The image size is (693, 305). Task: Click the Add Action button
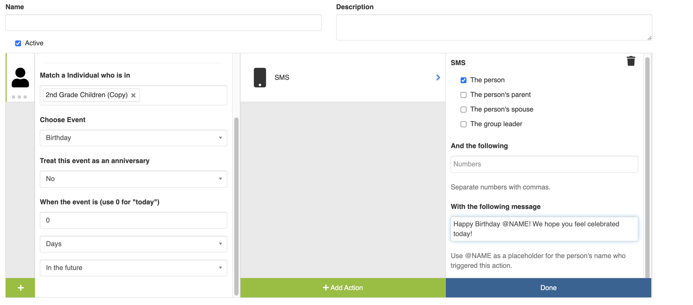tap(343, 288)
